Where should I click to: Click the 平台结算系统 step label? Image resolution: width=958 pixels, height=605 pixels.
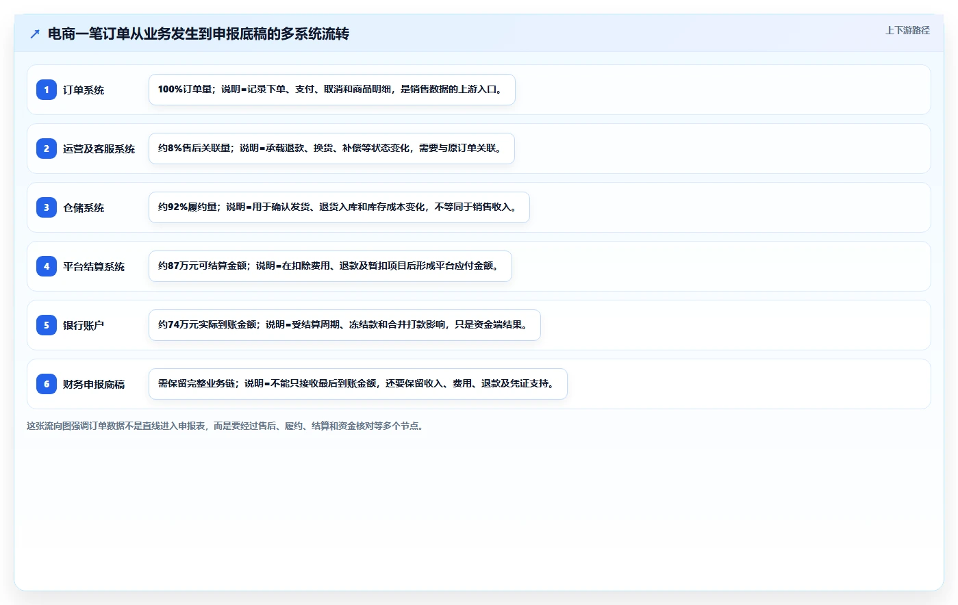[x=94, y=266]
